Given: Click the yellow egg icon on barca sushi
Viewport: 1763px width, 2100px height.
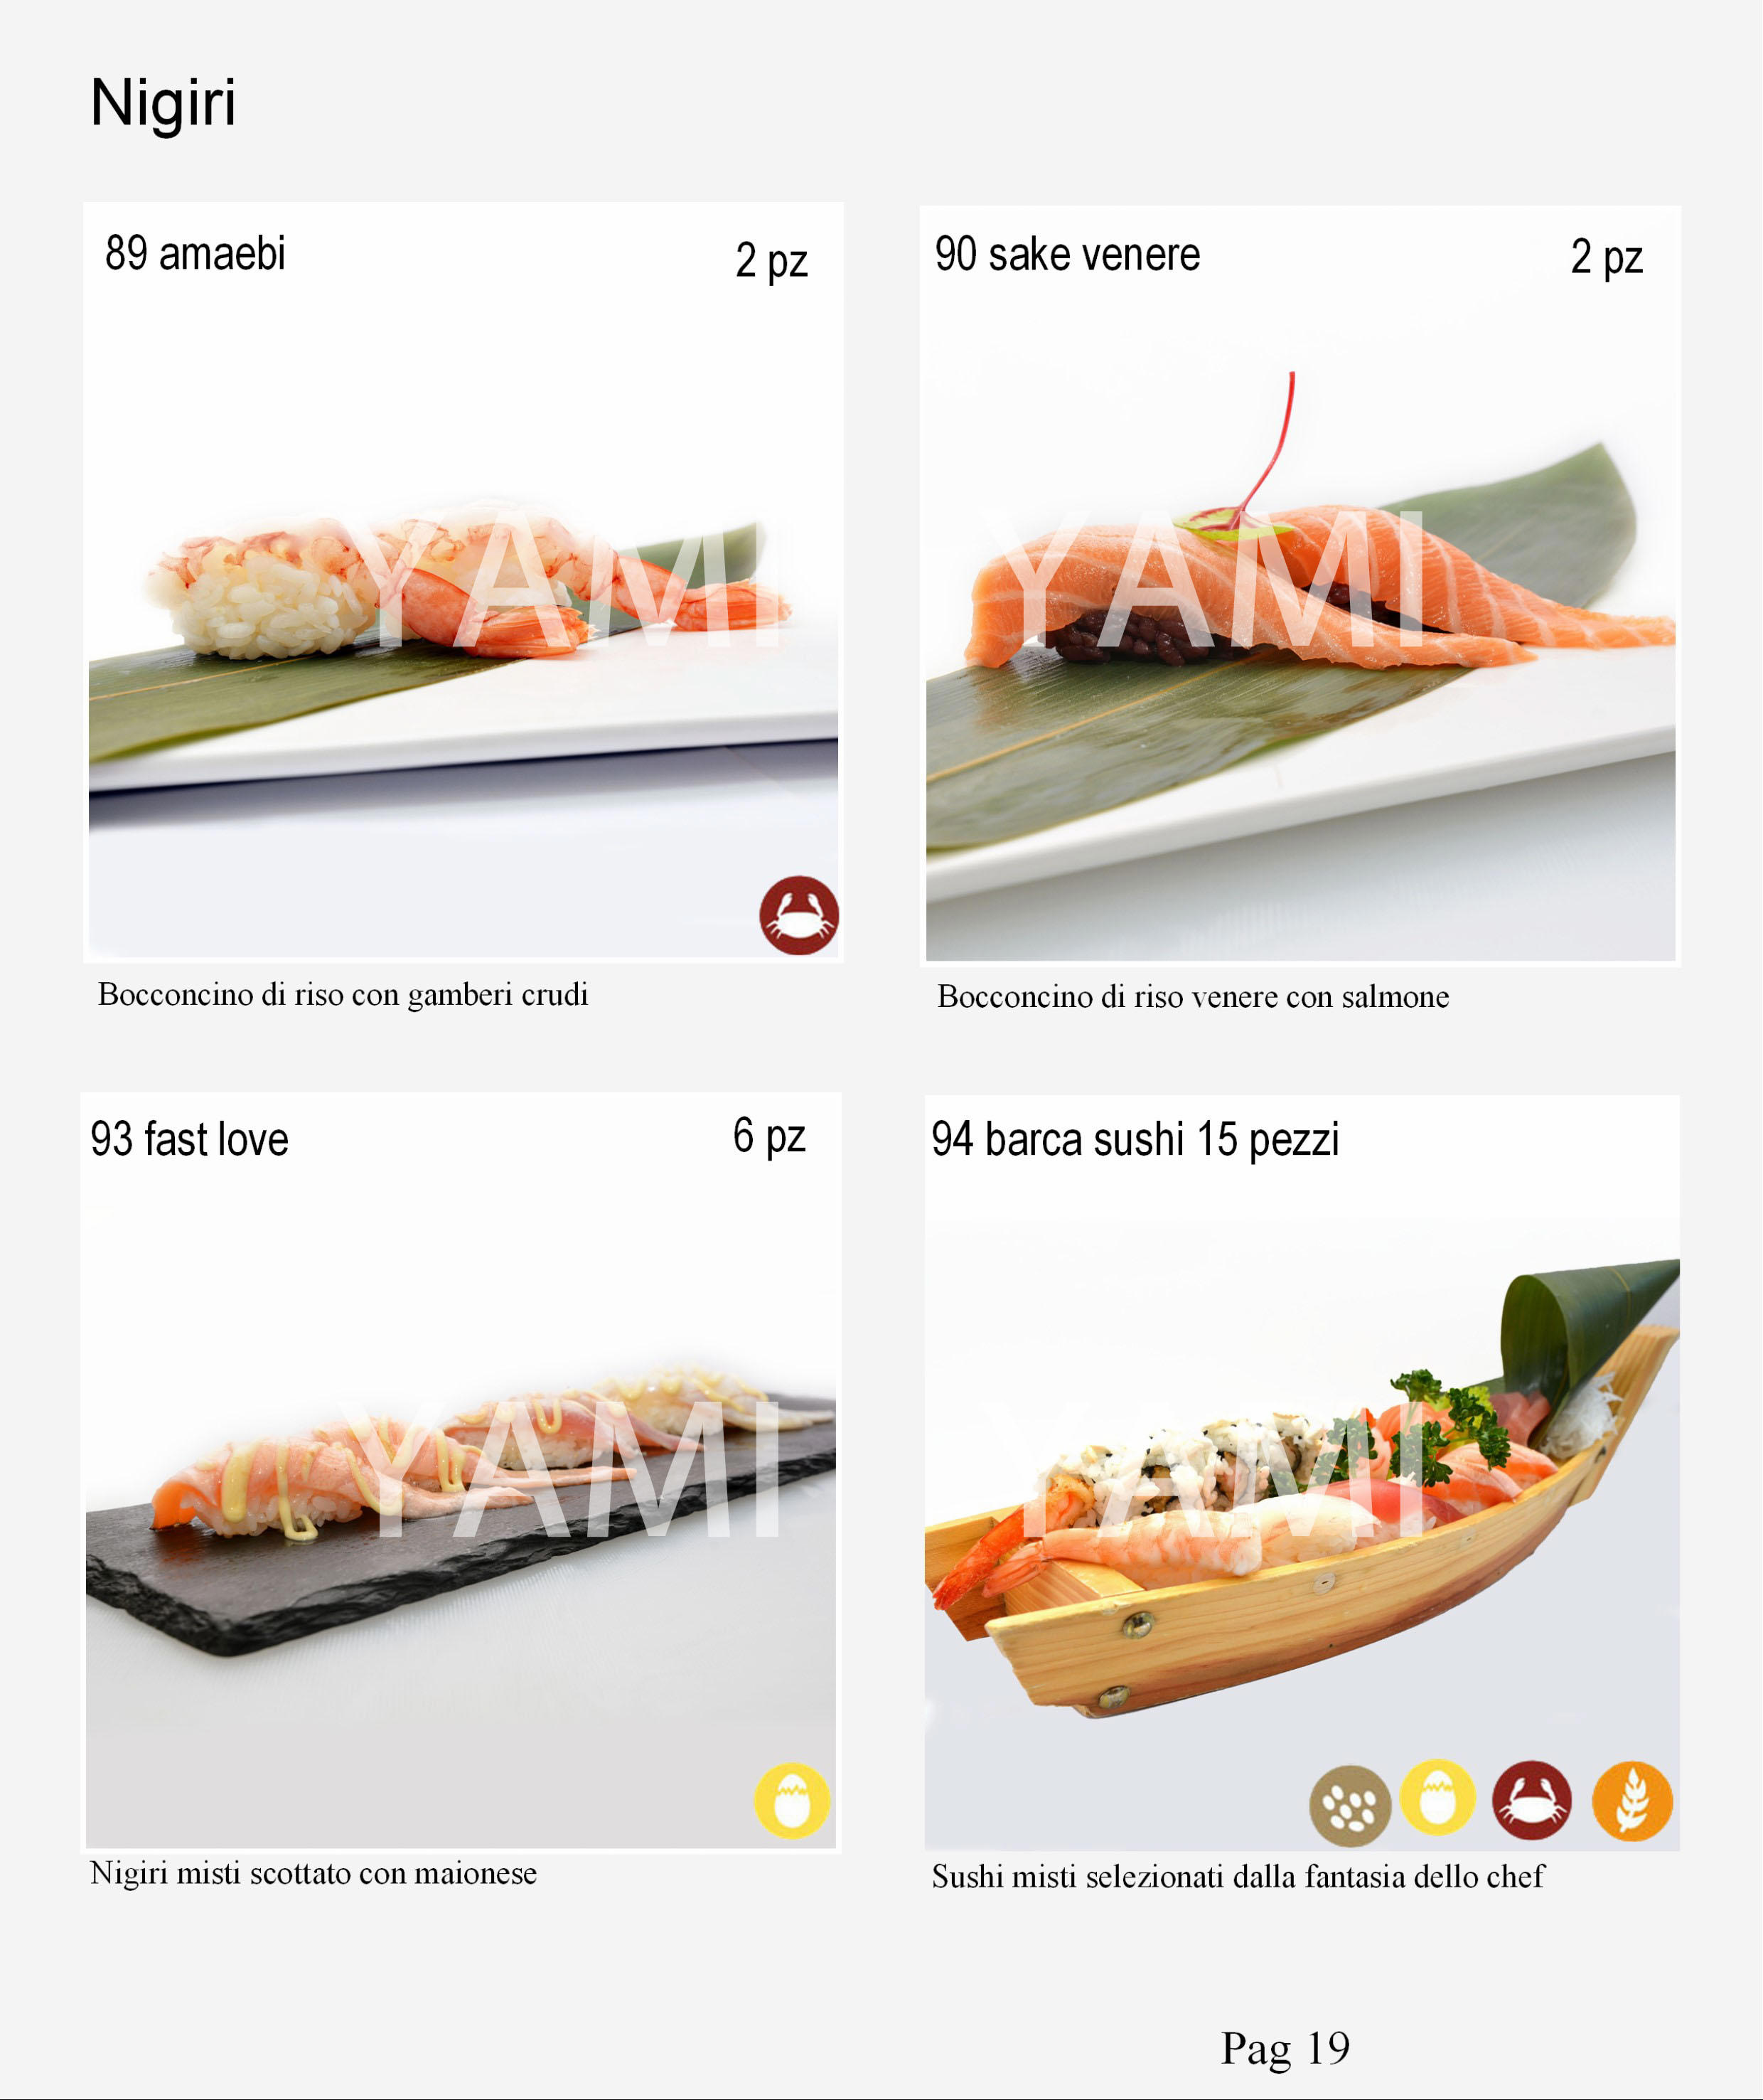Looking at the screenshot, I should point(1437,1797).
